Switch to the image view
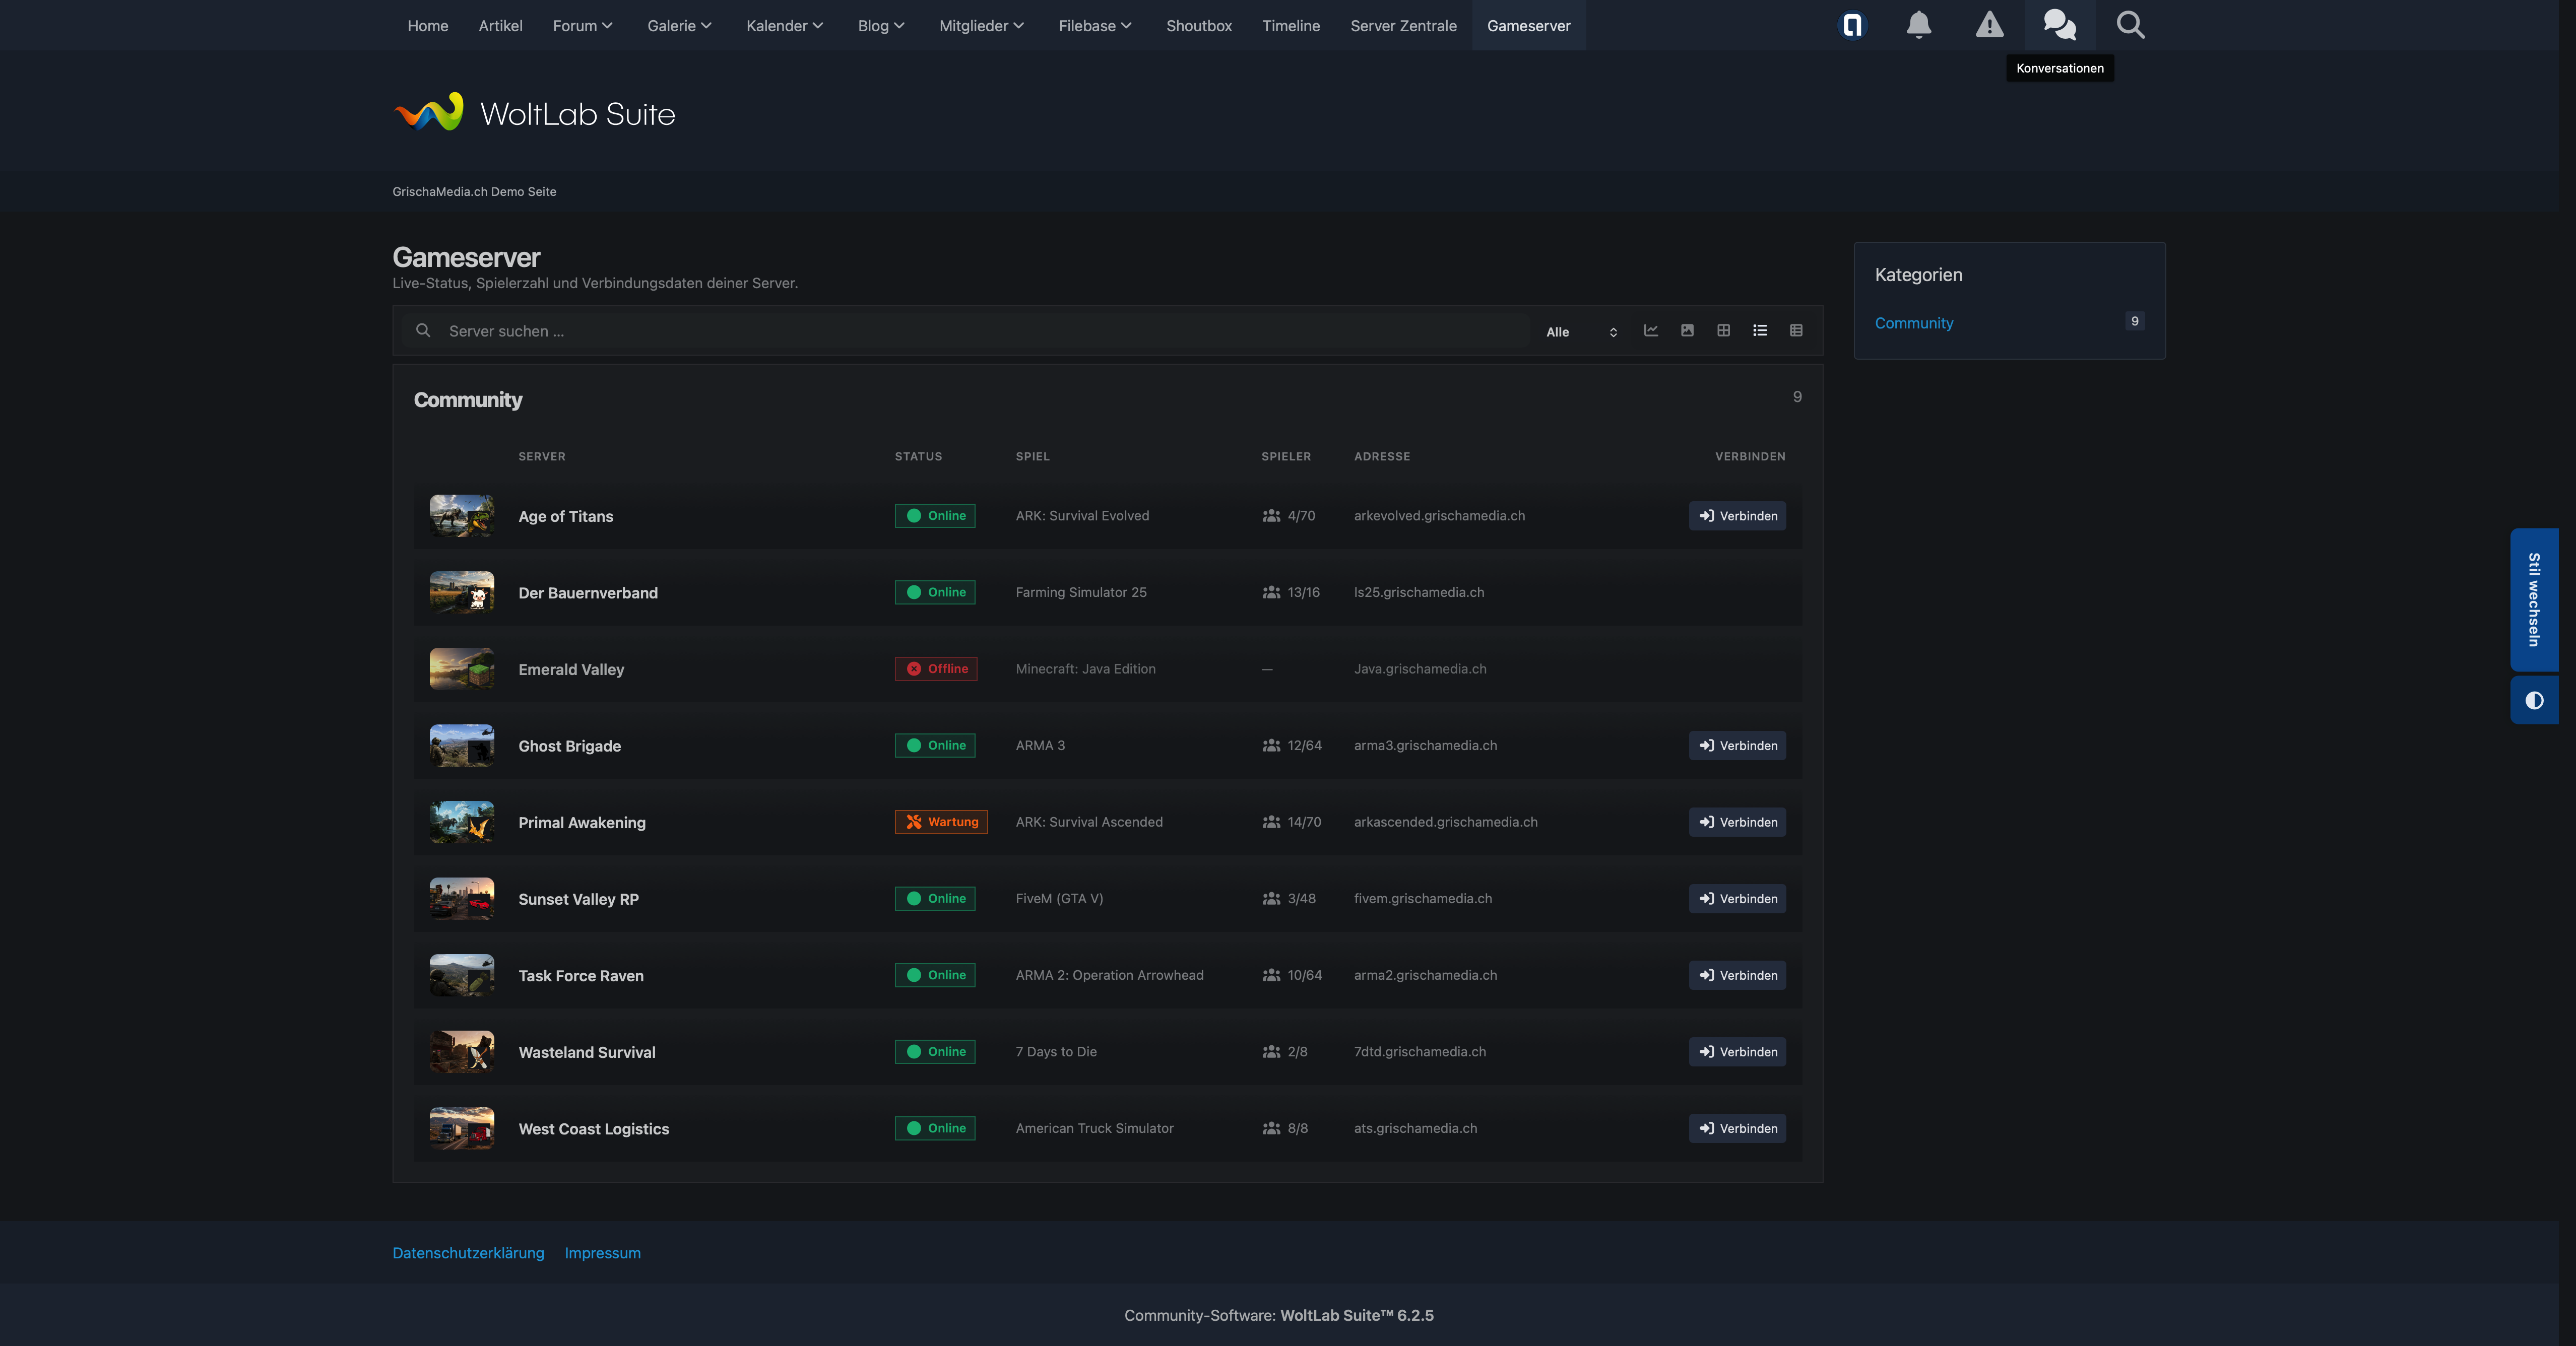 tap(1687, 331)
